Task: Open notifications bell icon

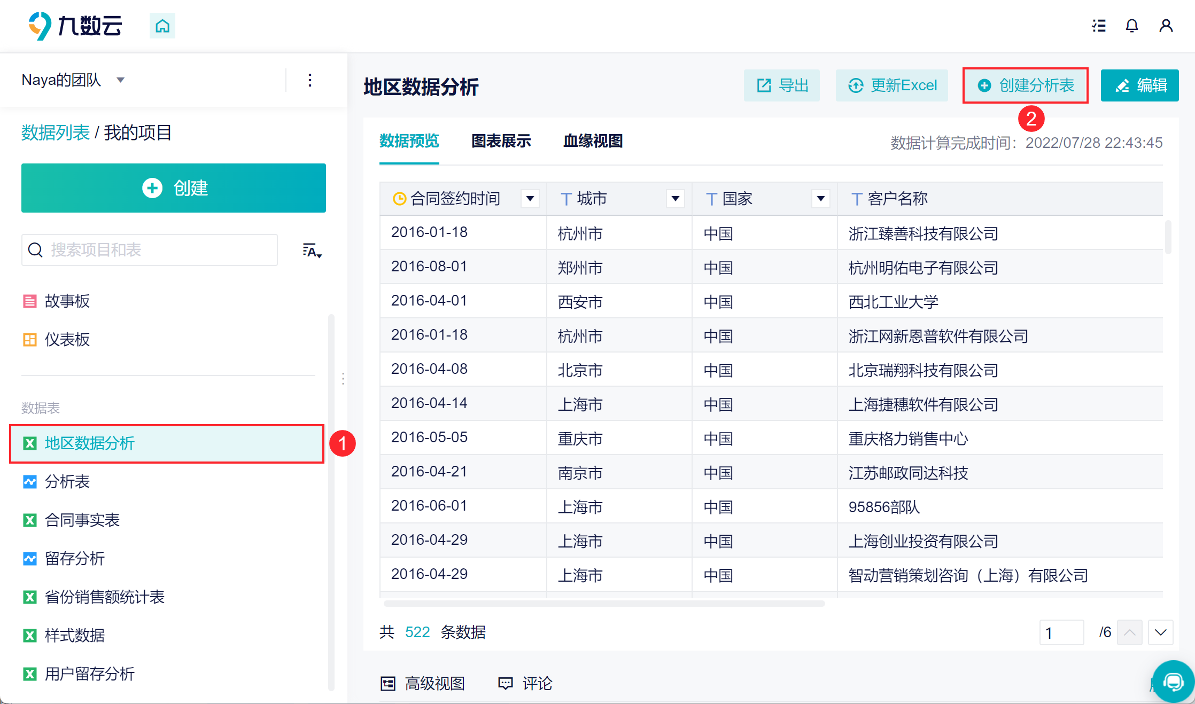Action: click(x=1132, y=26)
